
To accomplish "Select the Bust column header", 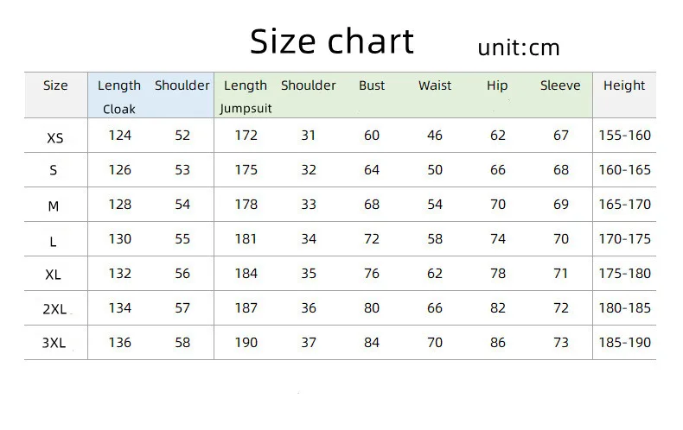I will click(x=372, y=85).
